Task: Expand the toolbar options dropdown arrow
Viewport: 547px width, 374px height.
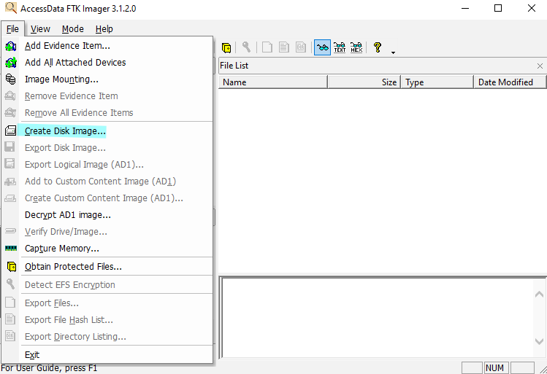Action: tap(393, 52)
